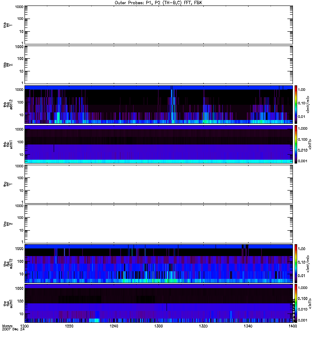Click the '10' y-axis tick of thc scm1 panel
This screenshot has height=338, width=317.
[x=22, y=314]
